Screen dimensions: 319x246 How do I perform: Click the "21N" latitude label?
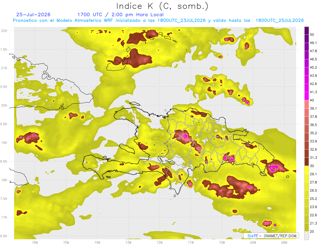pos(5,68)
